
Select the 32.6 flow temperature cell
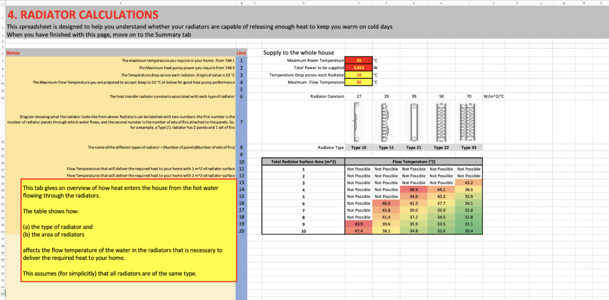pos(441,231)
